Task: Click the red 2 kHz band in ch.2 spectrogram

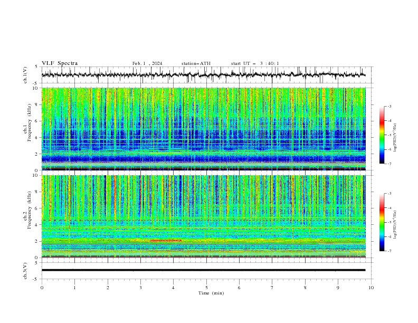Action: tap(166, 241)
